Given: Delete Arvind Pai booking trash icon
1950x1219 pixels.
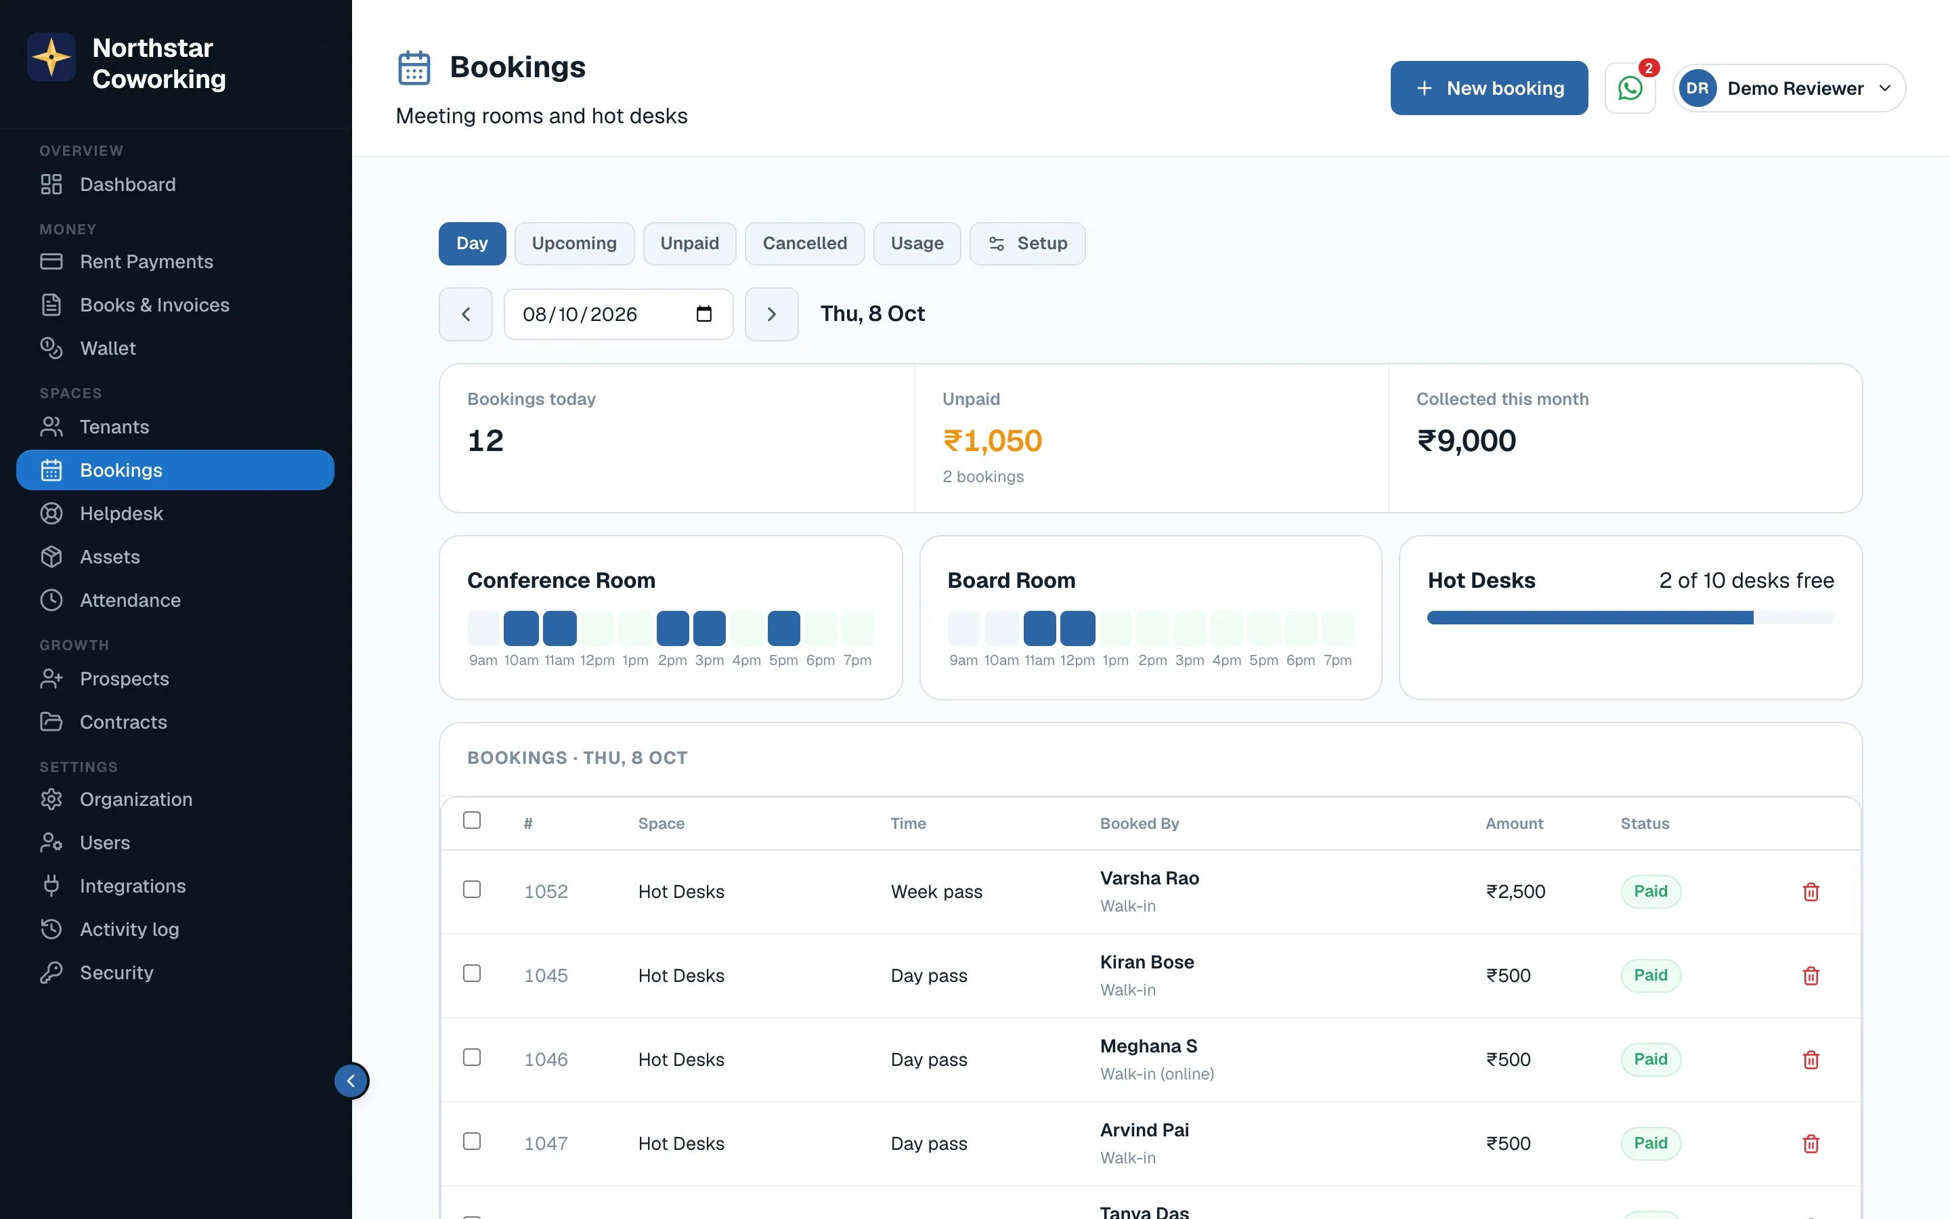Looking at the screenshot, I should coord(1811,1143).
